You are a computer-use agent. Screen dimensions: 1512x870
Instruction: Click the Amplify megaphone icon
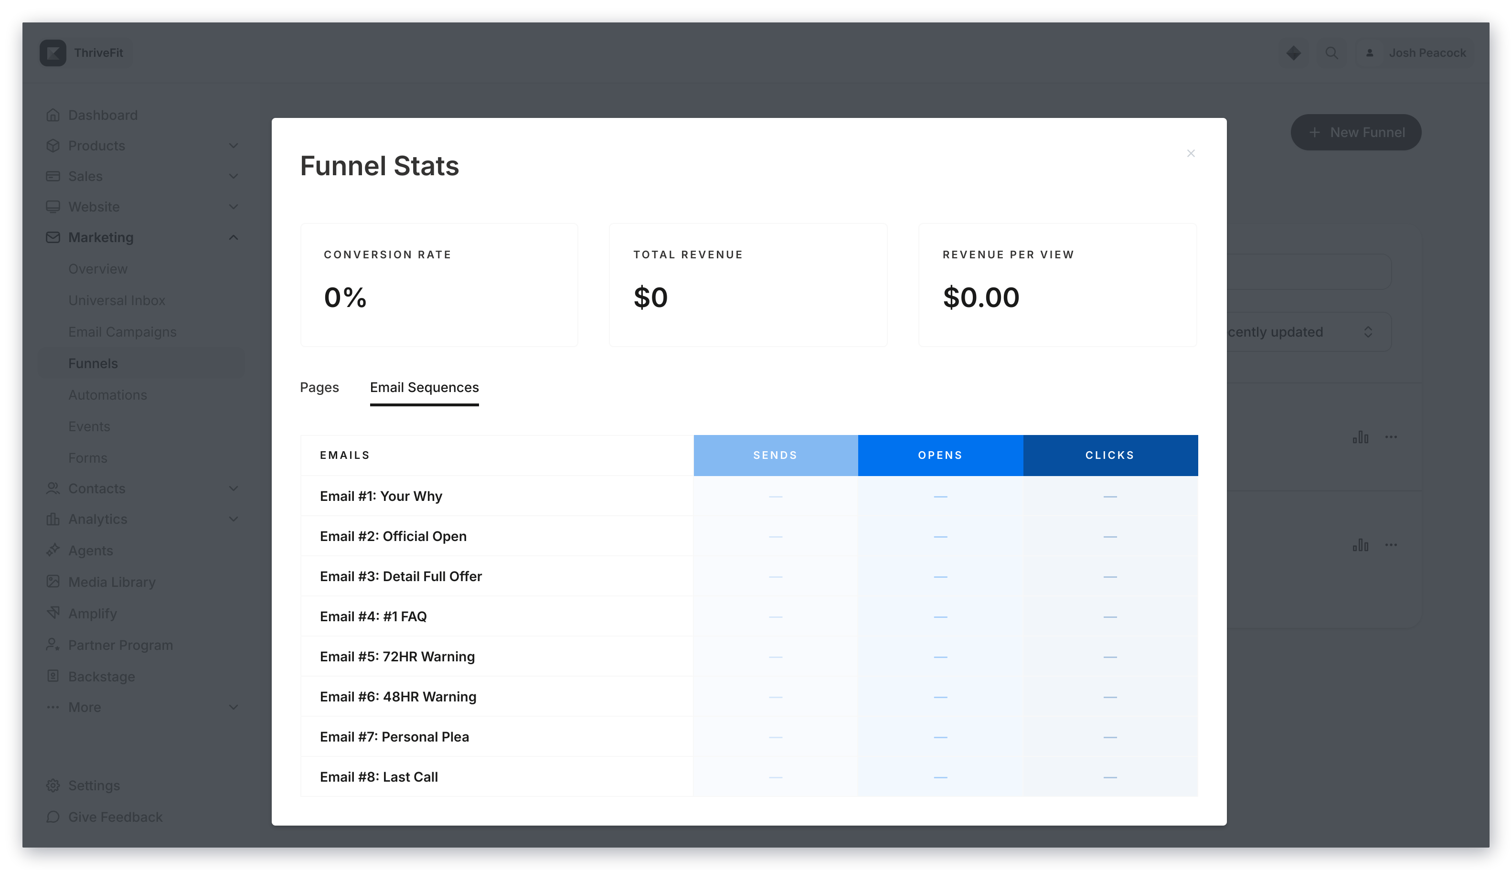coord(53,613)
